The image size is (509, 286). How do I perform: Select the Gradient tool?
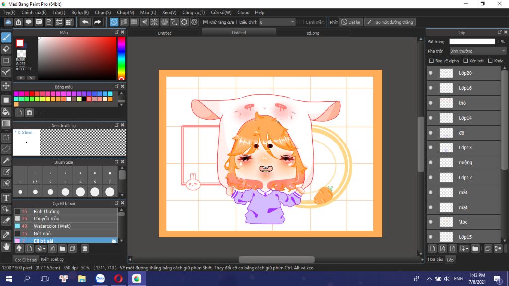tap(6, 123)
